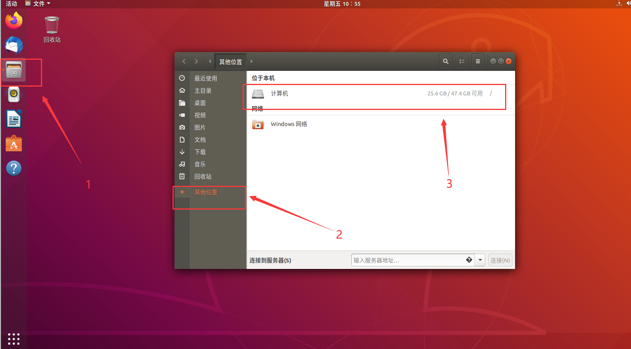This screenshot has height=349, width=631.
Task: Go back with the left arrow button
Action: coord(184,61)
